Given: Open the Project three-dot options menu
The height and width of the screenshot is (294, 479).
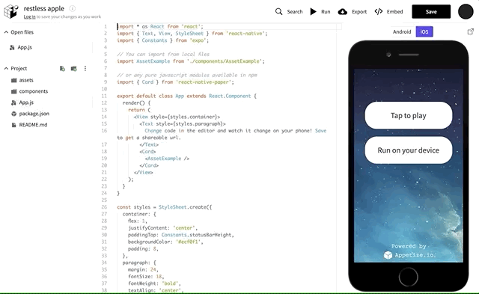Looking at the screenshot, I should pos(85,68).
